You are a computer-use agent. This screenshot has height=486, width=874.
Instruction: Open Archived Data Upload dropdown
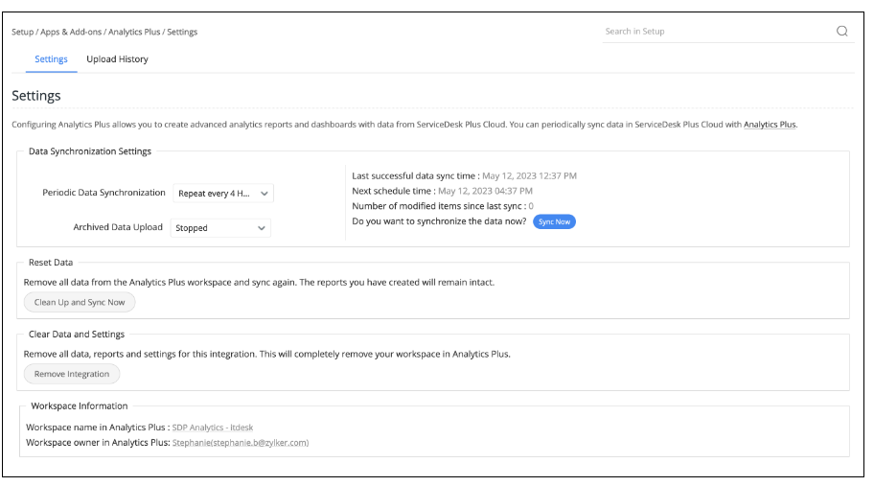click(220, 228)
